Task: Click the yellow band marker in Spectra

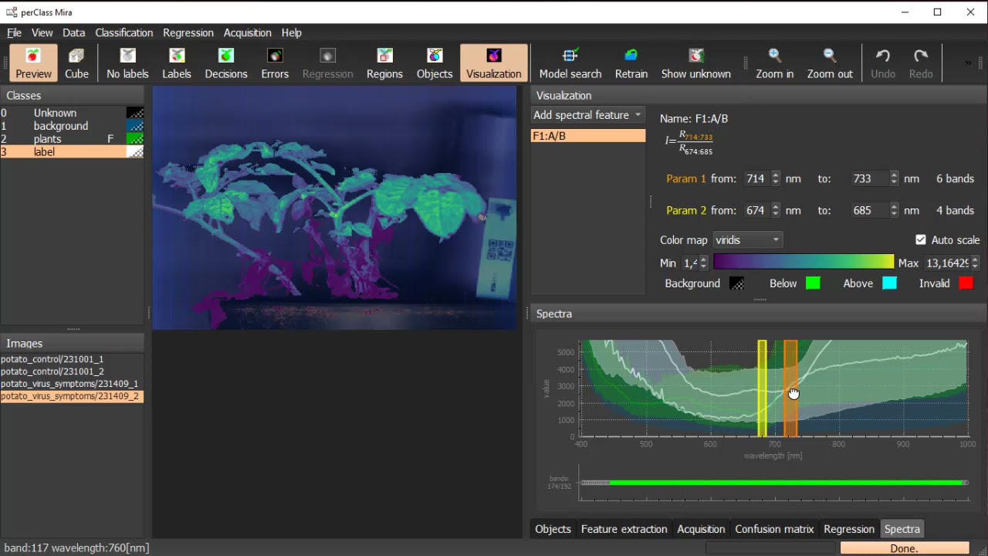Action: pos(762,388)
